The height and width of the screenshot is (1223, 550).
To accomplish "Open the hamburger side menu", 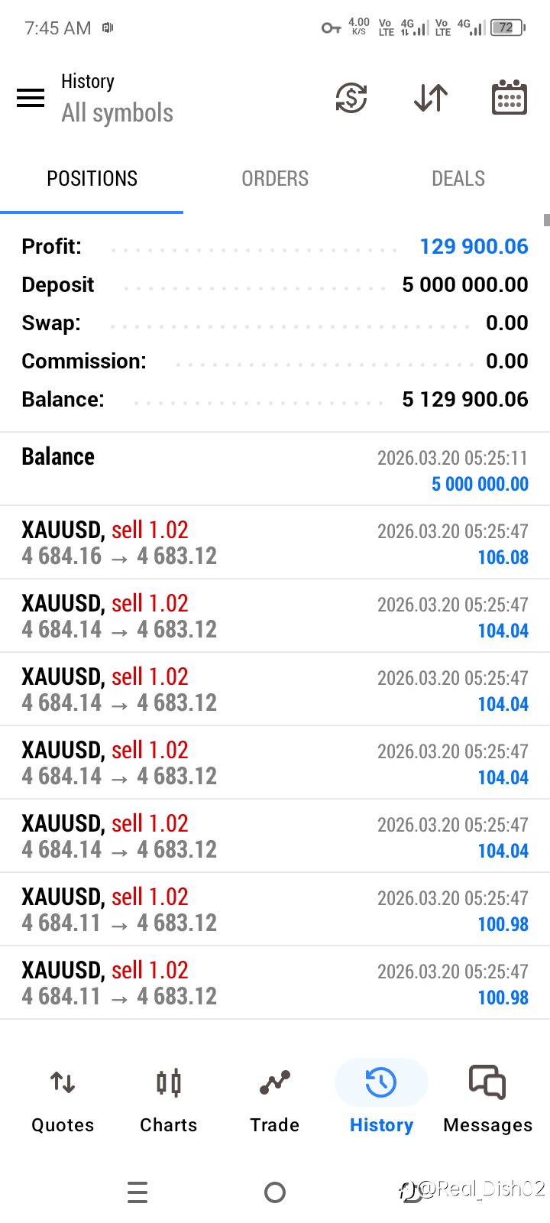I will tap(31, 98).
